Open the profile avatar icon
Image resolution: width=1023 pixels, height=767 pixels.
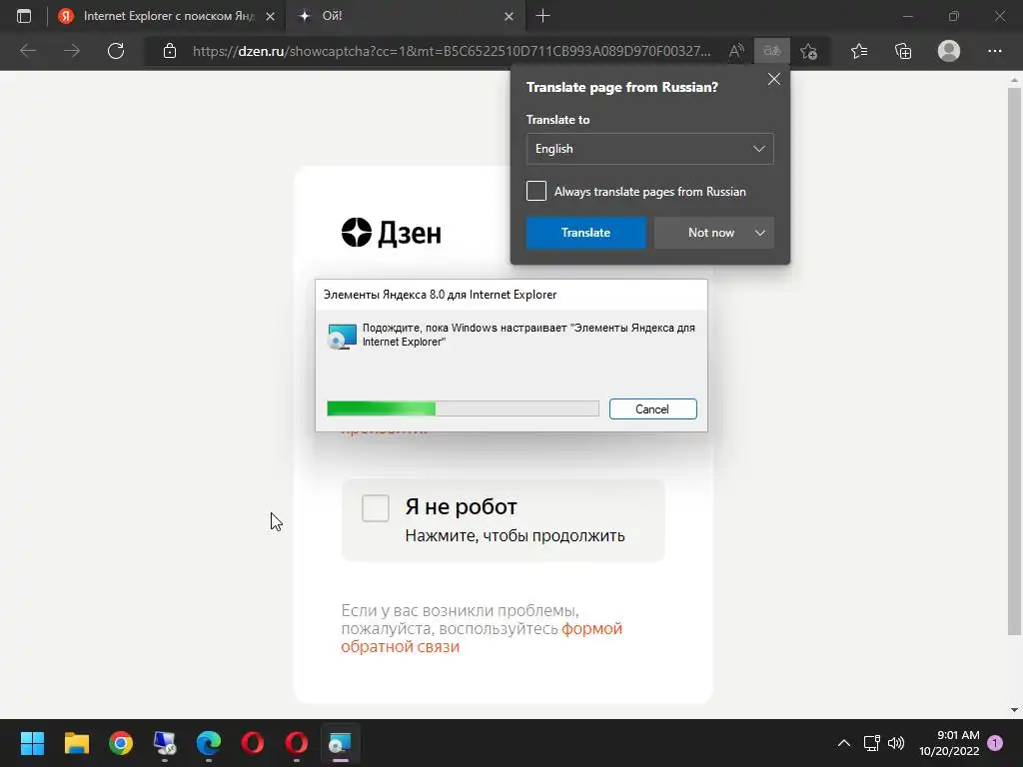(x=949, y=51)
